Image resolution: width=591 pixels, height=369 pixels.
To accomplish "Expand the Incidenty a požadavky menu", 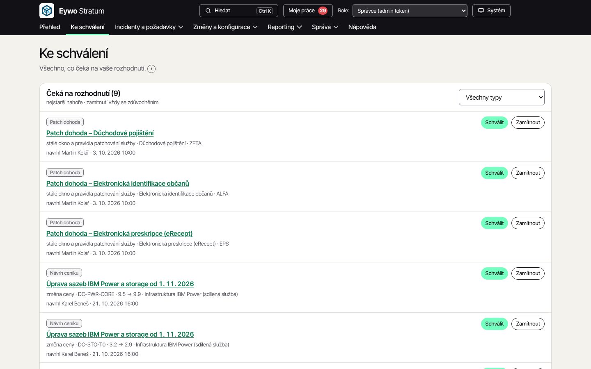I will pos(149,27).
